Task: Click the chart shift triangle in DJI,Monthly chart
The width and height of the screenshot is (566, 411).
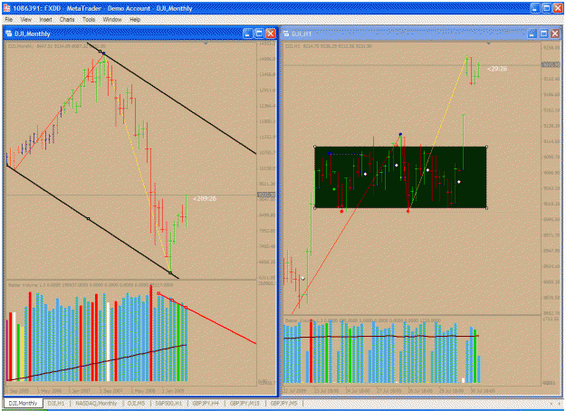Action: coord(206,43)
